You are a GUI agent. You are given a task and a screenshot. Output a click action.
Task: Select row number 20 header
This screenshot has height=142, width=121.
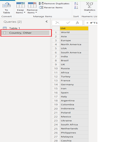(56, 109)
